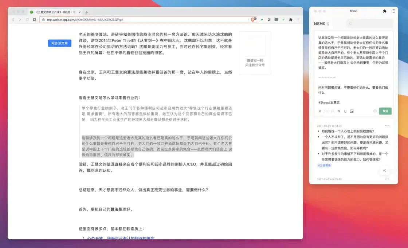Apply numbered list formatting in flomo editor
This screenshot has width=408, height=248.
click(333, 111)
